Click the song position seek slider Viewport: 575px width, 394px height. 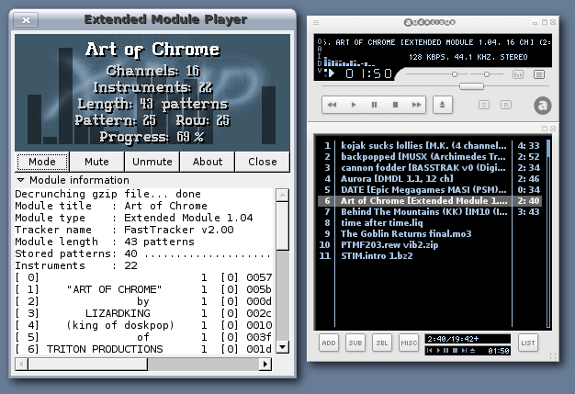coord(471,87)
